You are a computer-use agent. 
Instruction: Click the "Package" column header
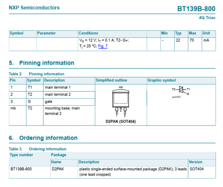(59, 155)
